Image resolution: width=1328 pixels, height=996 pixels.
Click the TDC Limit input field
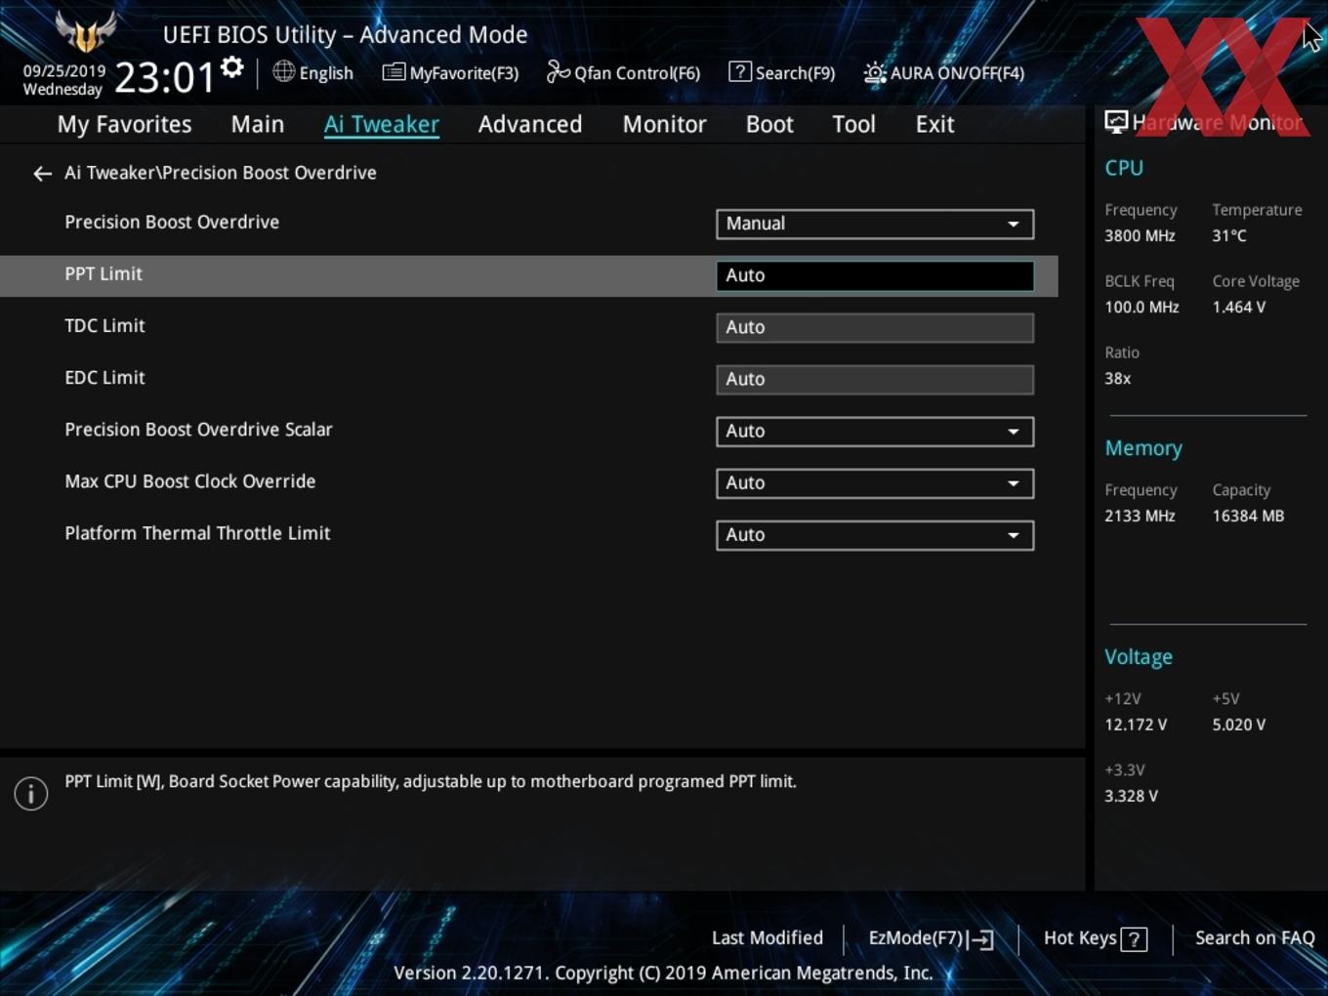[875, 327]
